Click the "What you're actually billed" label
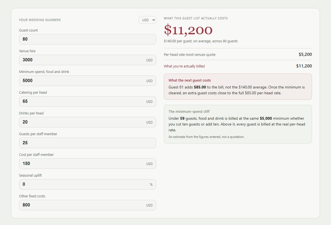 [184, 66]
